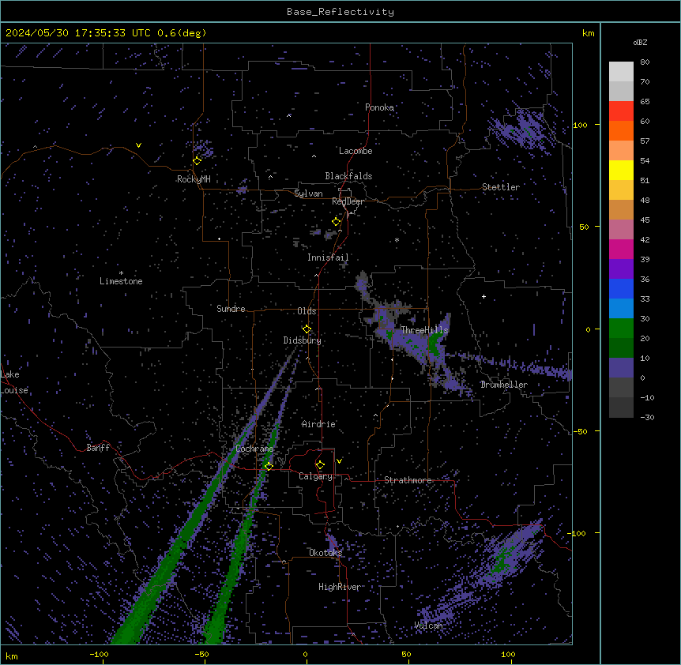Click the Banff town label

[x=98, y=448]
